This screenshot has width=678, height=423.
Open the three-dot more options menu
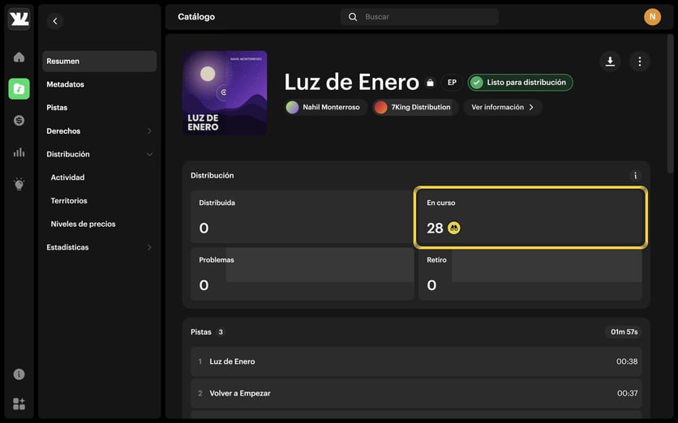pyautogui.click(x=640, y=62)
